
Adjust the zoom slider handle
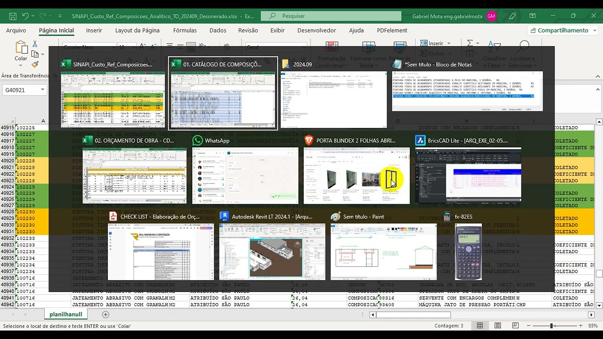tap(551, 326)
